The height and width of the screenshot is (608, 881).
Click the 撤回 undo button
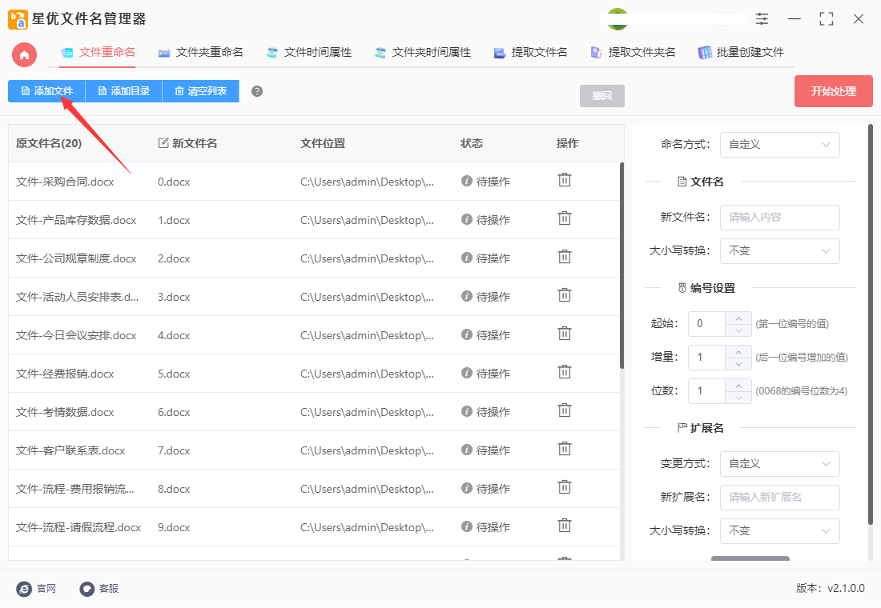click(x=601, y=95)
